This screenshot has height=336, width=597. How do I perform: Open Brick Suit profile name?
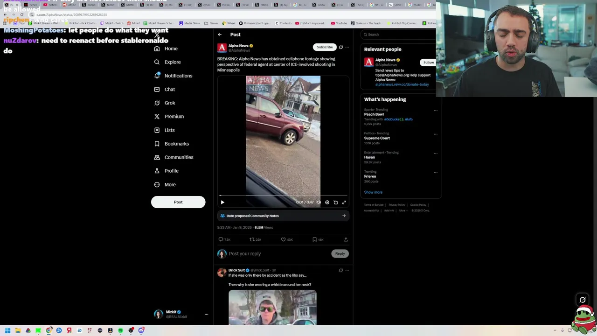coord(236,270)
